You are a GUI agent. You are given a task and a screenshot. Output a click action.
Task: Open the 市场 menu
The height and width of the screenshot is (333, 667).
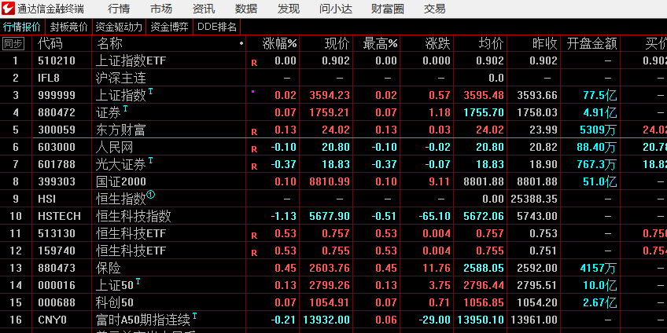point(161,9)
